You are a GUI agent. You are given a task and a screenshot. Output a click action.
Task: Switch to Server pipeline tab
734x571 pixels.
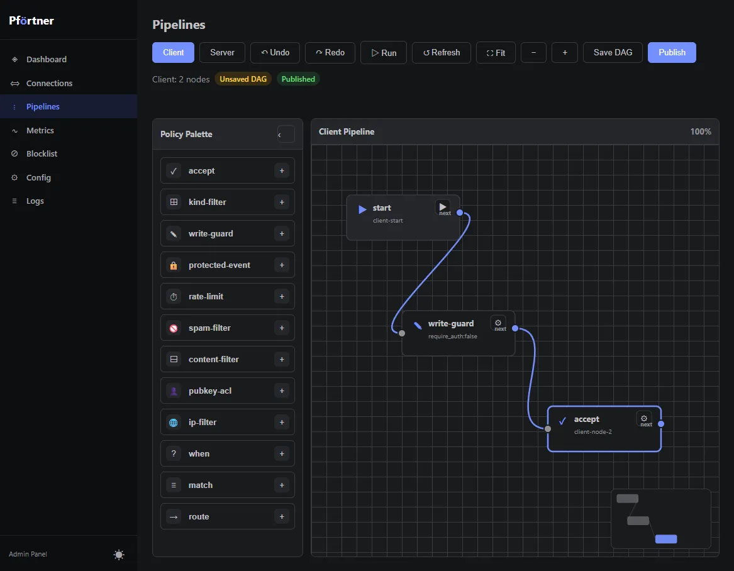point(223,52)
